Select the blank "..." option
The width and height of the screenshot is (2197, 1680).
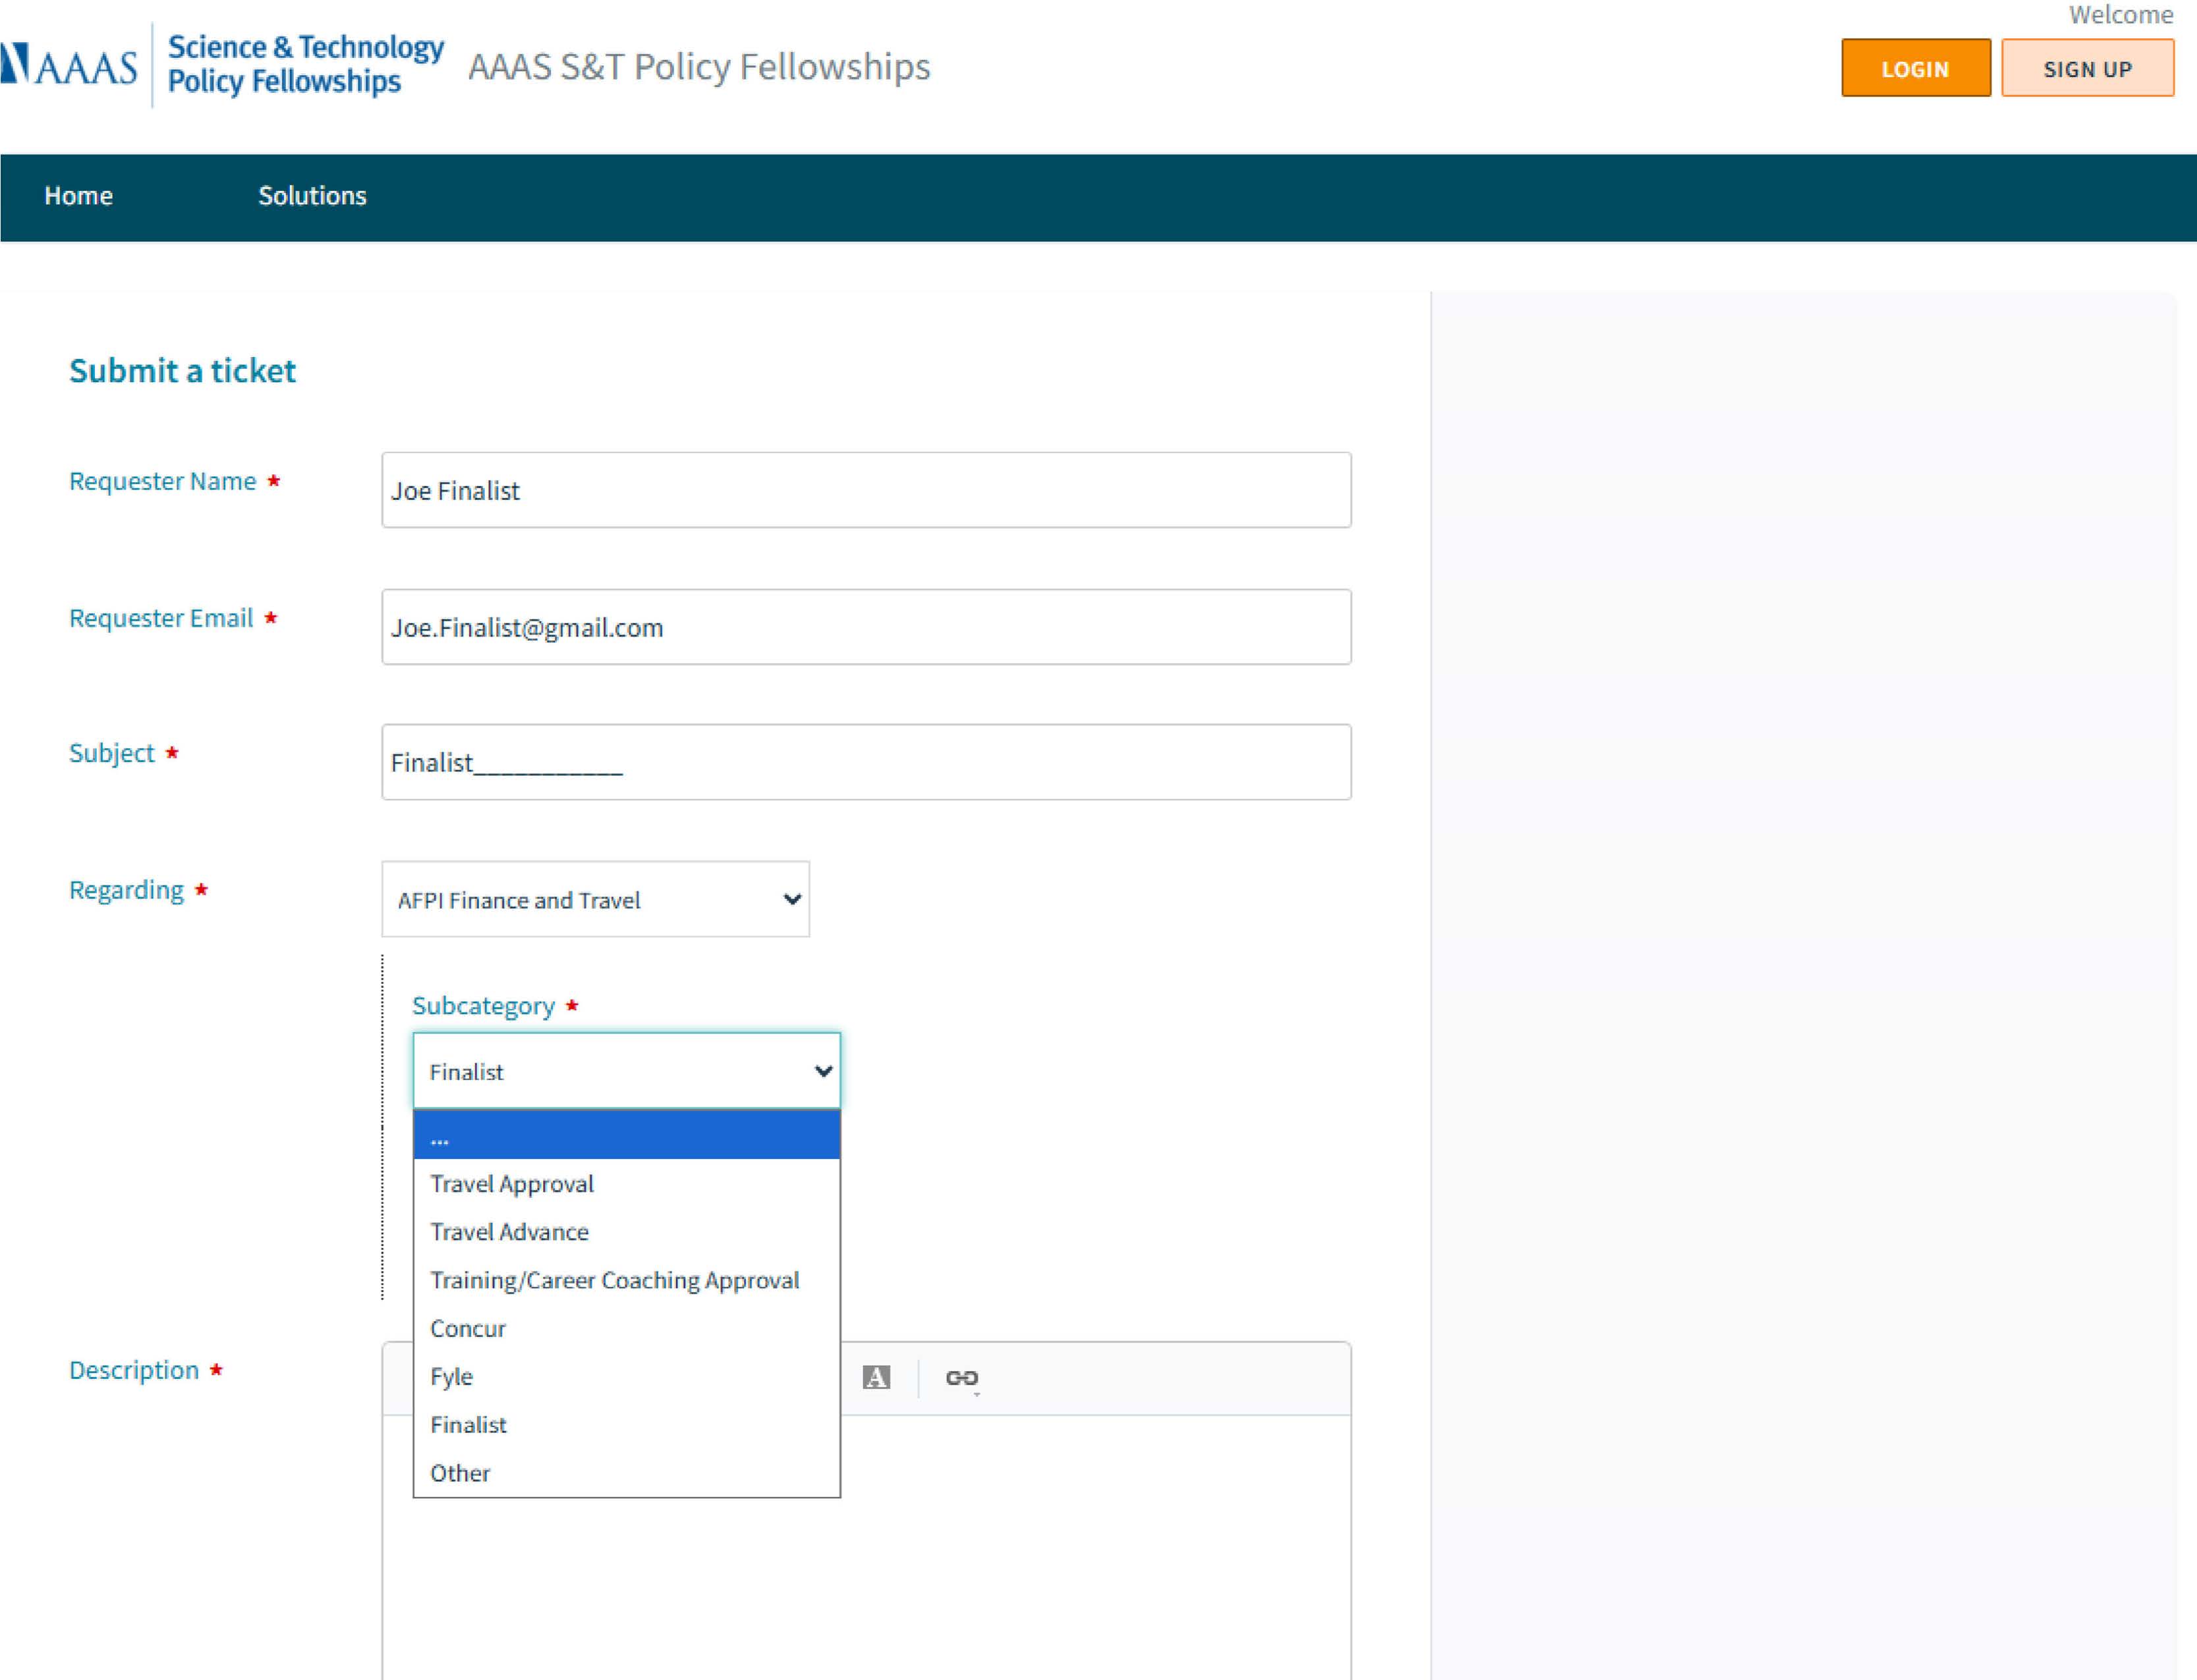tap(626, 1136)
